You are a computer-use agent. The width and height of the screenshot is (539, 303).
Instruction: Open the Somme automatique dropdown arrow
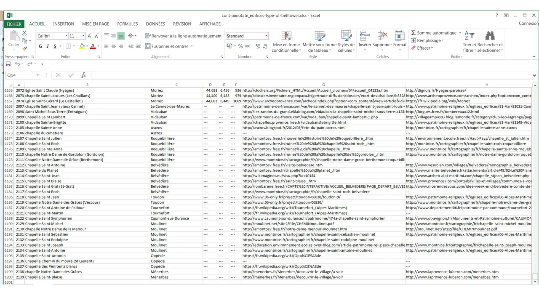(x=460, y=33)
